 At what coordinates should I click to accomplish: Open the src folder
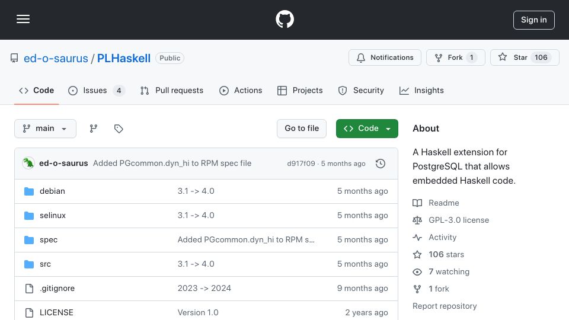tap(46, 264)
